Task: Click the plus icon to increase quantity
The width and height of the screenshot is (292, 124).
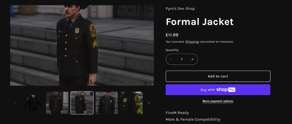Action: coord(192,59)
